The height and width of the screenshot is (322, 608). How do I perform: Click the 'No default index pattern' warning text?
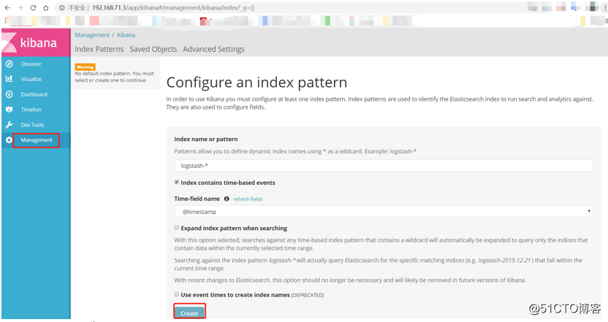pos(114,77)
